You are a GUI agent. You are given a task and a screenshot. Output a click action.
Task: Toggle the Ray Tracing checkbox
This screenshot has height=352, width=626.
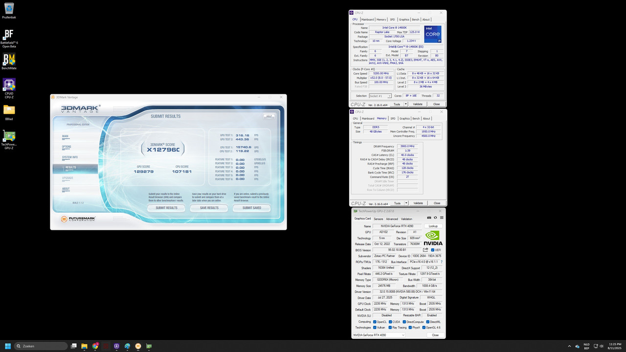click(x=390, y=328)
